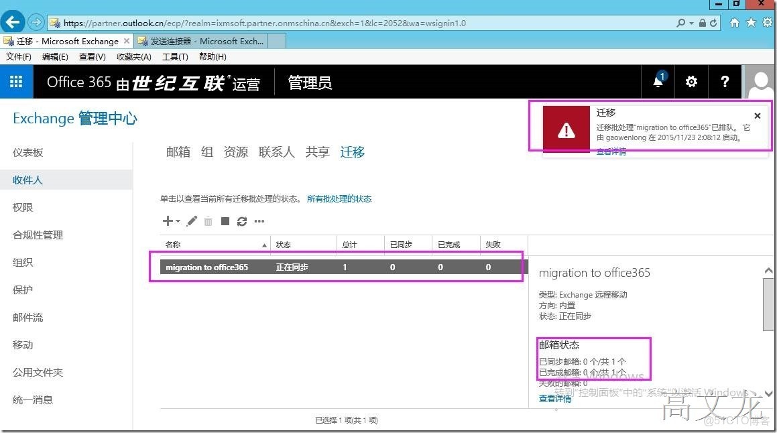777x433 pixels.
Task: Select the pencil edit icon
Action: click(191, 221)
